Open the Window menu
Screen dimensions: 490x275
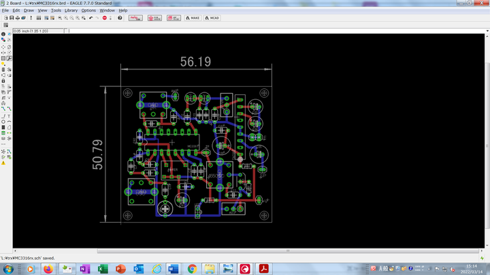(x=108, y=10)
